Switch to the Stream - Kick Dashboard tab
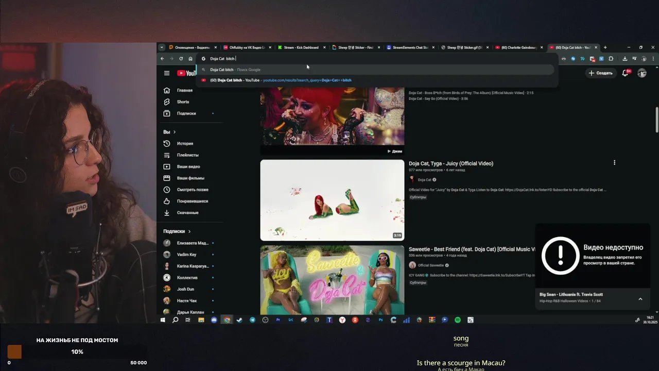Viewport: 659px width, 371px height. [301, 47]
